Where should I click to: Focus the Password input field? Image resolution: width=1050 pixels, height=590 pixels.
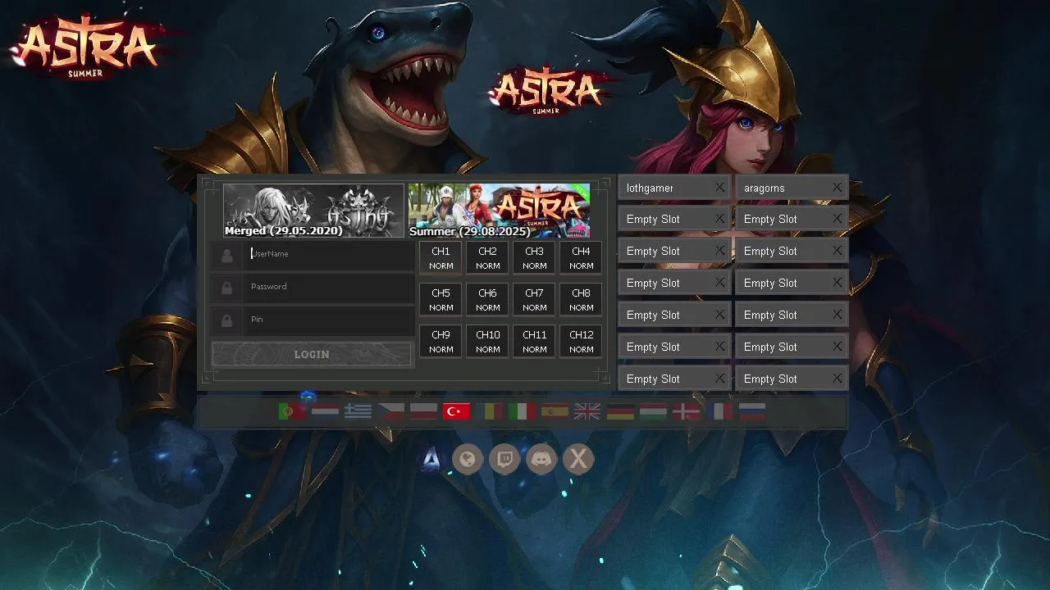[328, 287]
